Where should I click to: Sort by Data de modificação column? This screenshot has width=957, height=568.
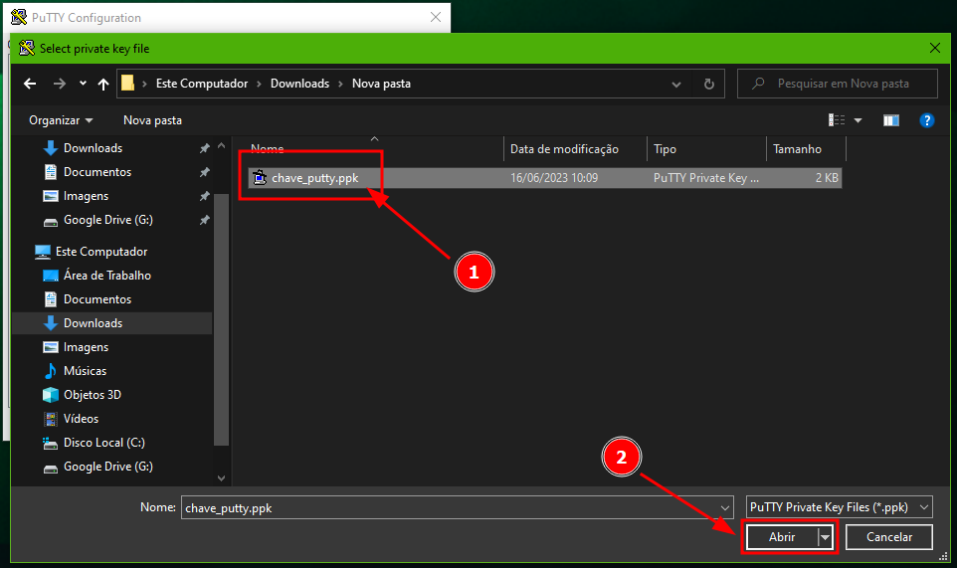click(564, 149)
